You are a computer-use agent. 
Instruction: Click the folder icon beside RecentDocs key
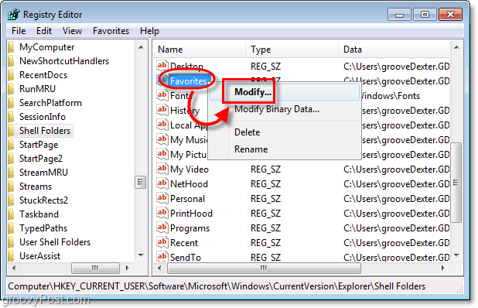click(12, 75)
